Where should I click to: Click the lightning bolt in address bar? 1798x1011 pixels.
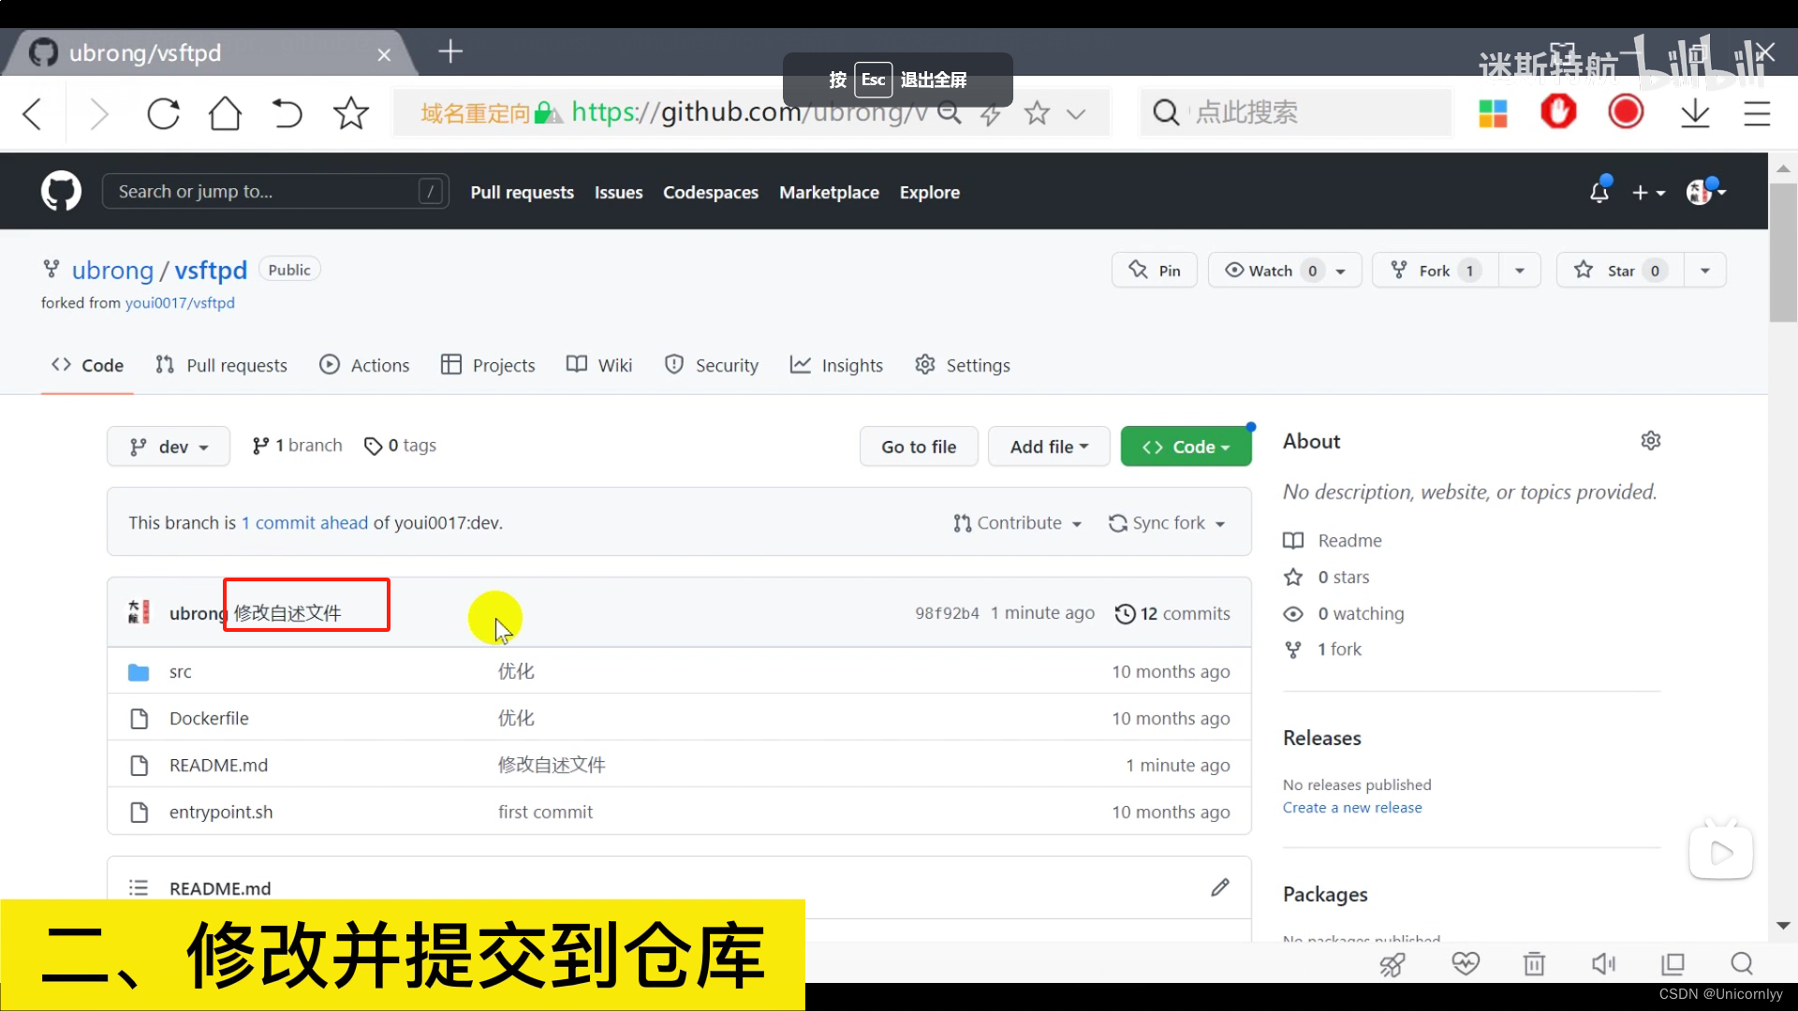pos(991,114)
